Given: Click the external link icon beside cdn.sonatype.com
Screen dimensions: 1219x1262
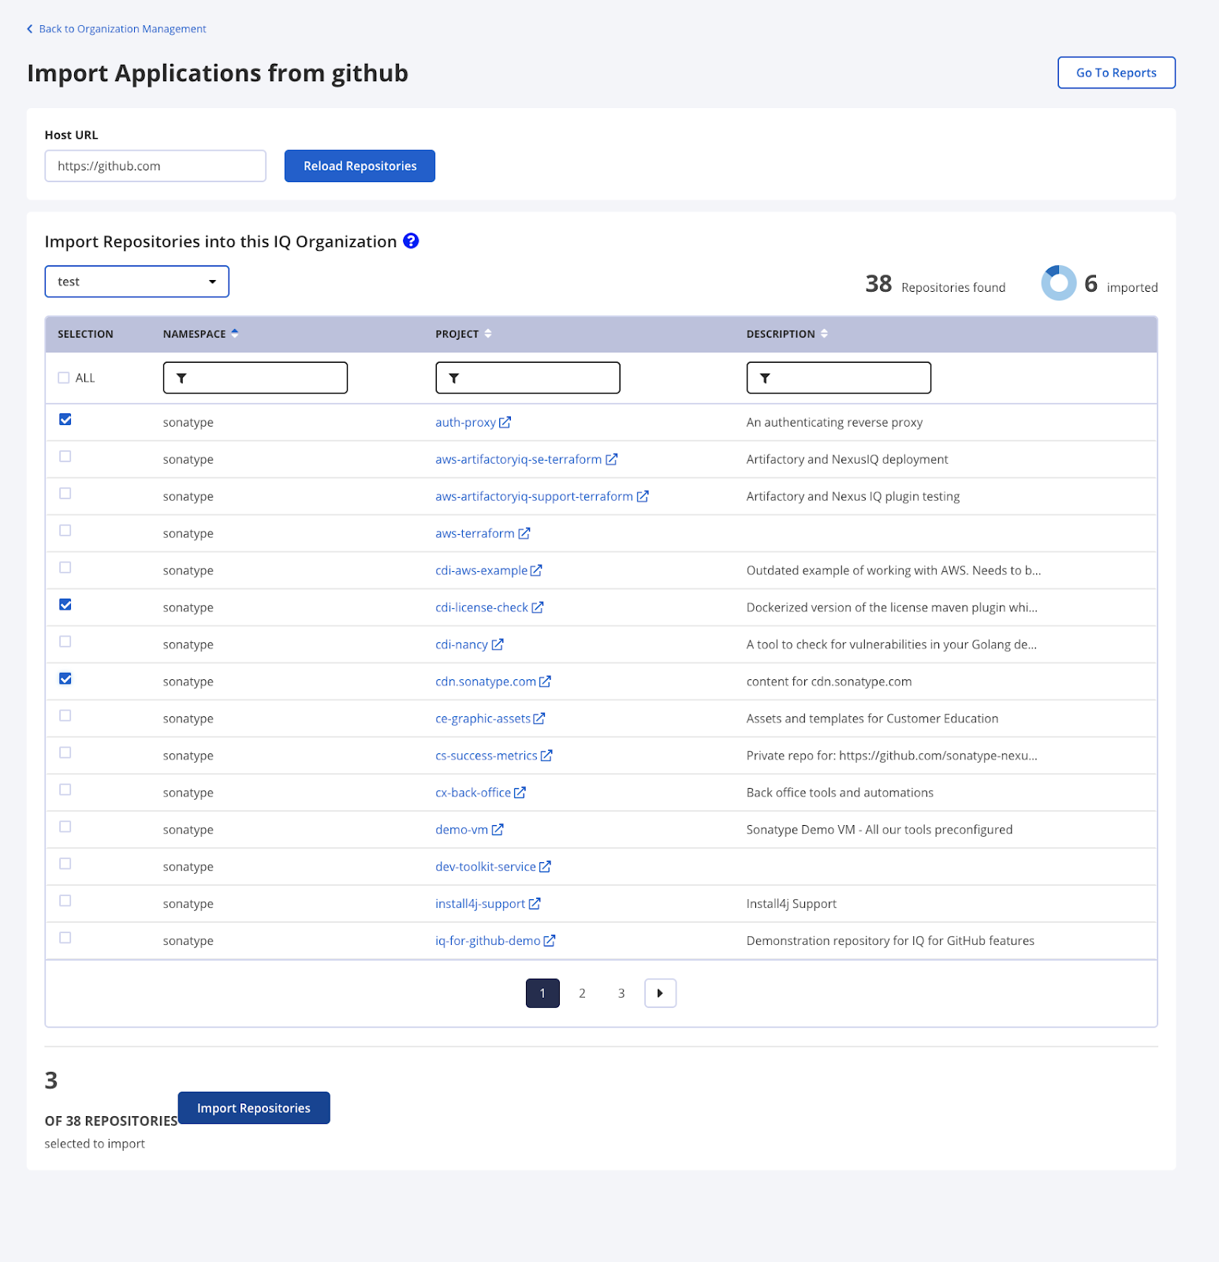Looking at the screenshot, I should pyautogui.click(x=545, y=681).
